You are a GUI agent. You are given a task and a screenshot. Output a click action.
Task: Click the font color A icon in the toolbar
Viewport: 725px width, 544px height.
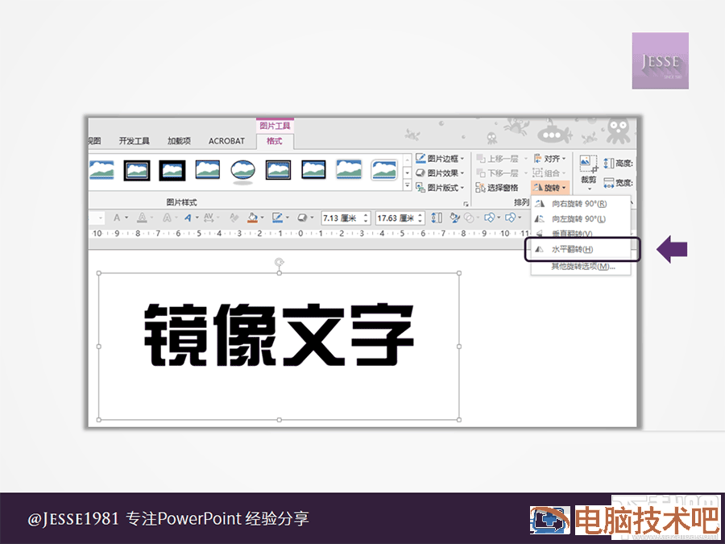pyautogui.click(x=117, y=218)
